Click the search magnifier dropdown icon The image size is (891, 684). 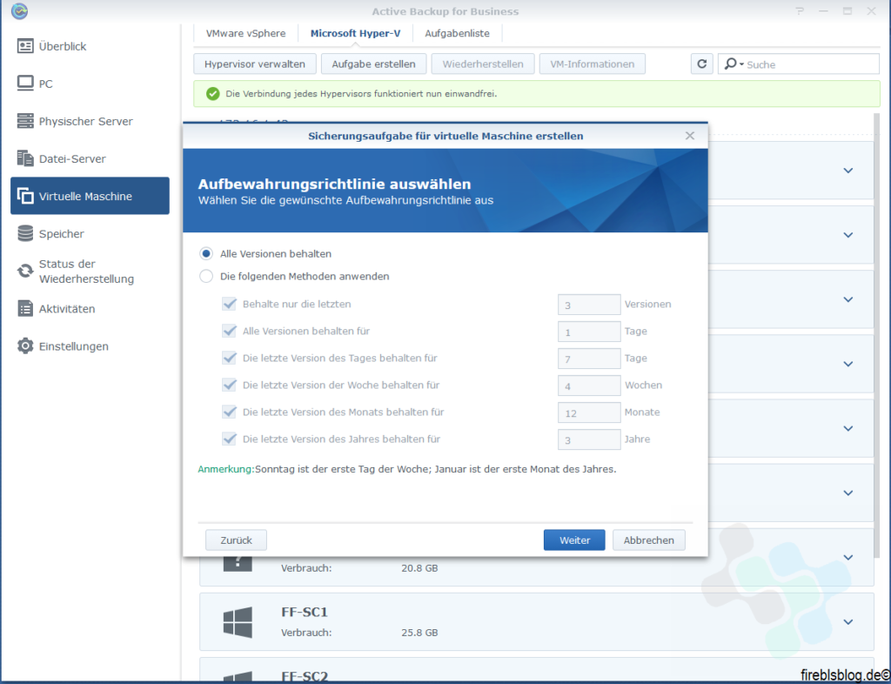(734, 64)
